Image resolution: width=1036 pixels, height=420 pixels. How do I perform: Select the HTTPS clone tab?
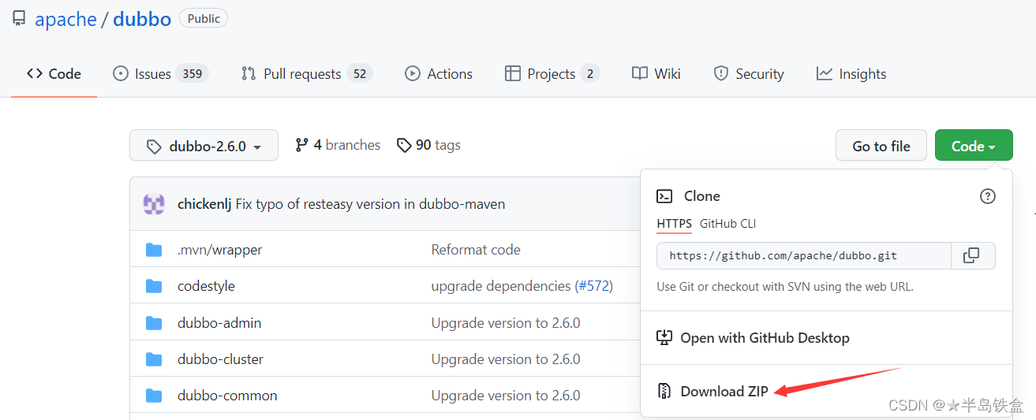click(x=674, y=224)
